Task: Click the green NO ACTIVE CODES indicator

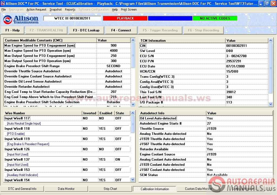Action: [215, 18]
